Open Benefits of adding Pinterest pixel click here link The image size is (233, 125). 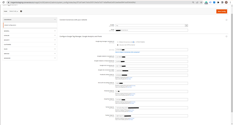pos(133,94)
